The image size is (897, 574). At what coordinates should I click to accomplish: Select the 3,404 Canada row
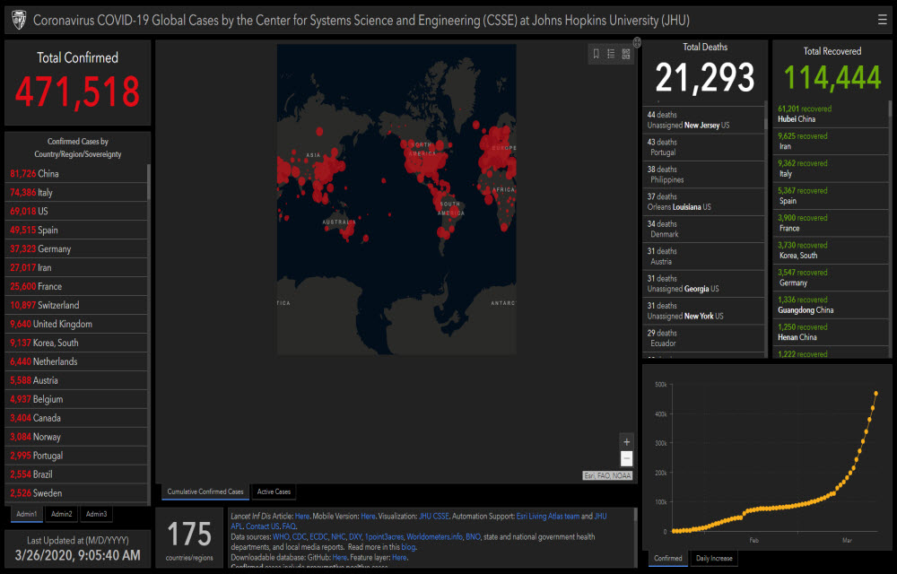click(x=76, y=418)
